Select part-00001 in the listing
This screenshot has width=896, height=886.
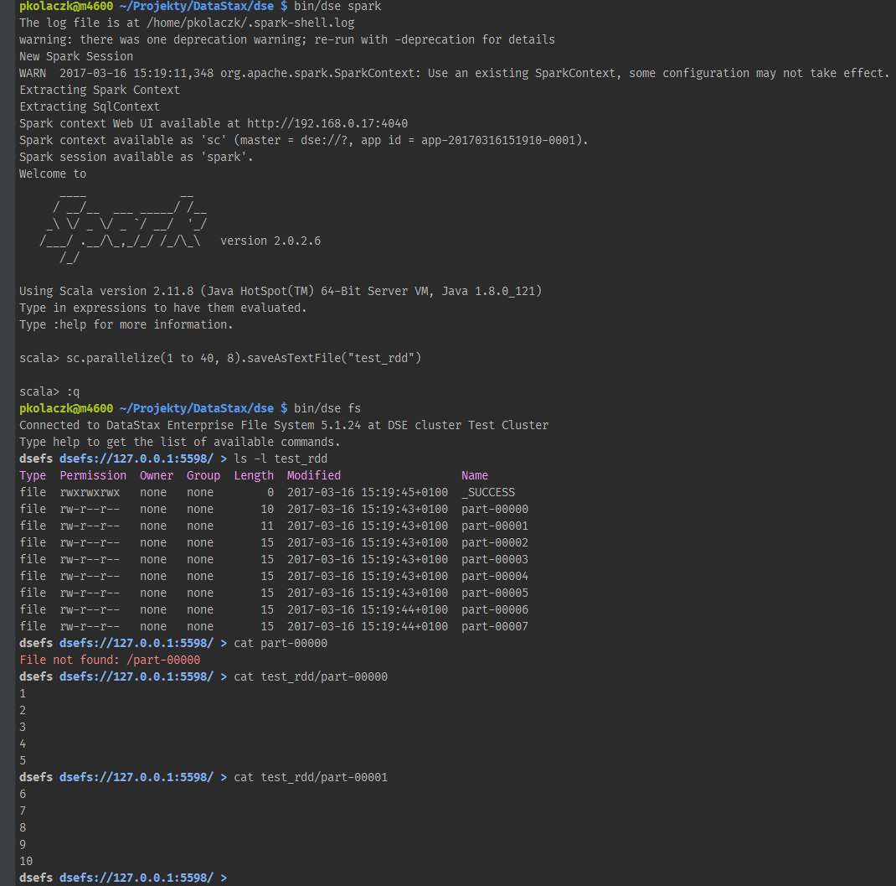[x=495, y=526]
